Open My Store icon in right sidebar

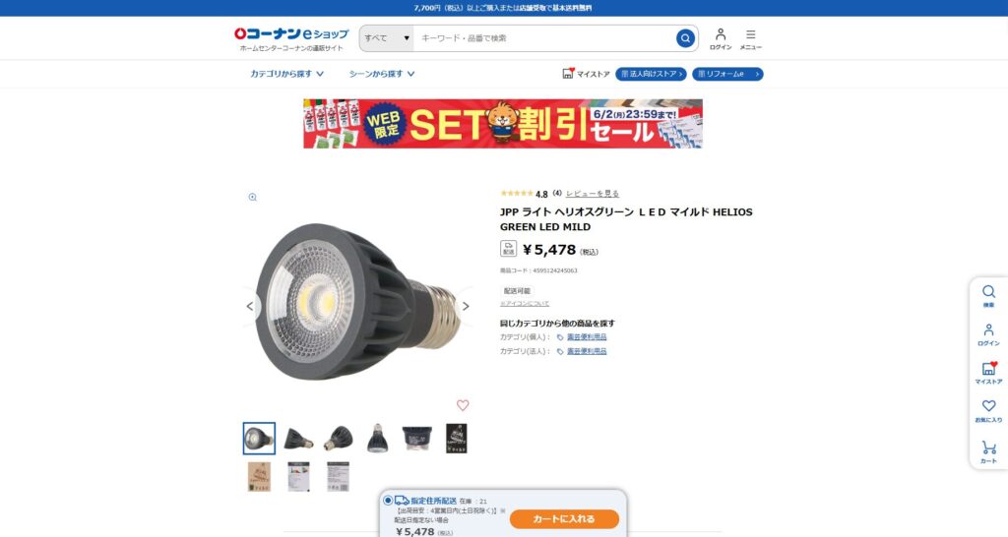click(988, 373)
